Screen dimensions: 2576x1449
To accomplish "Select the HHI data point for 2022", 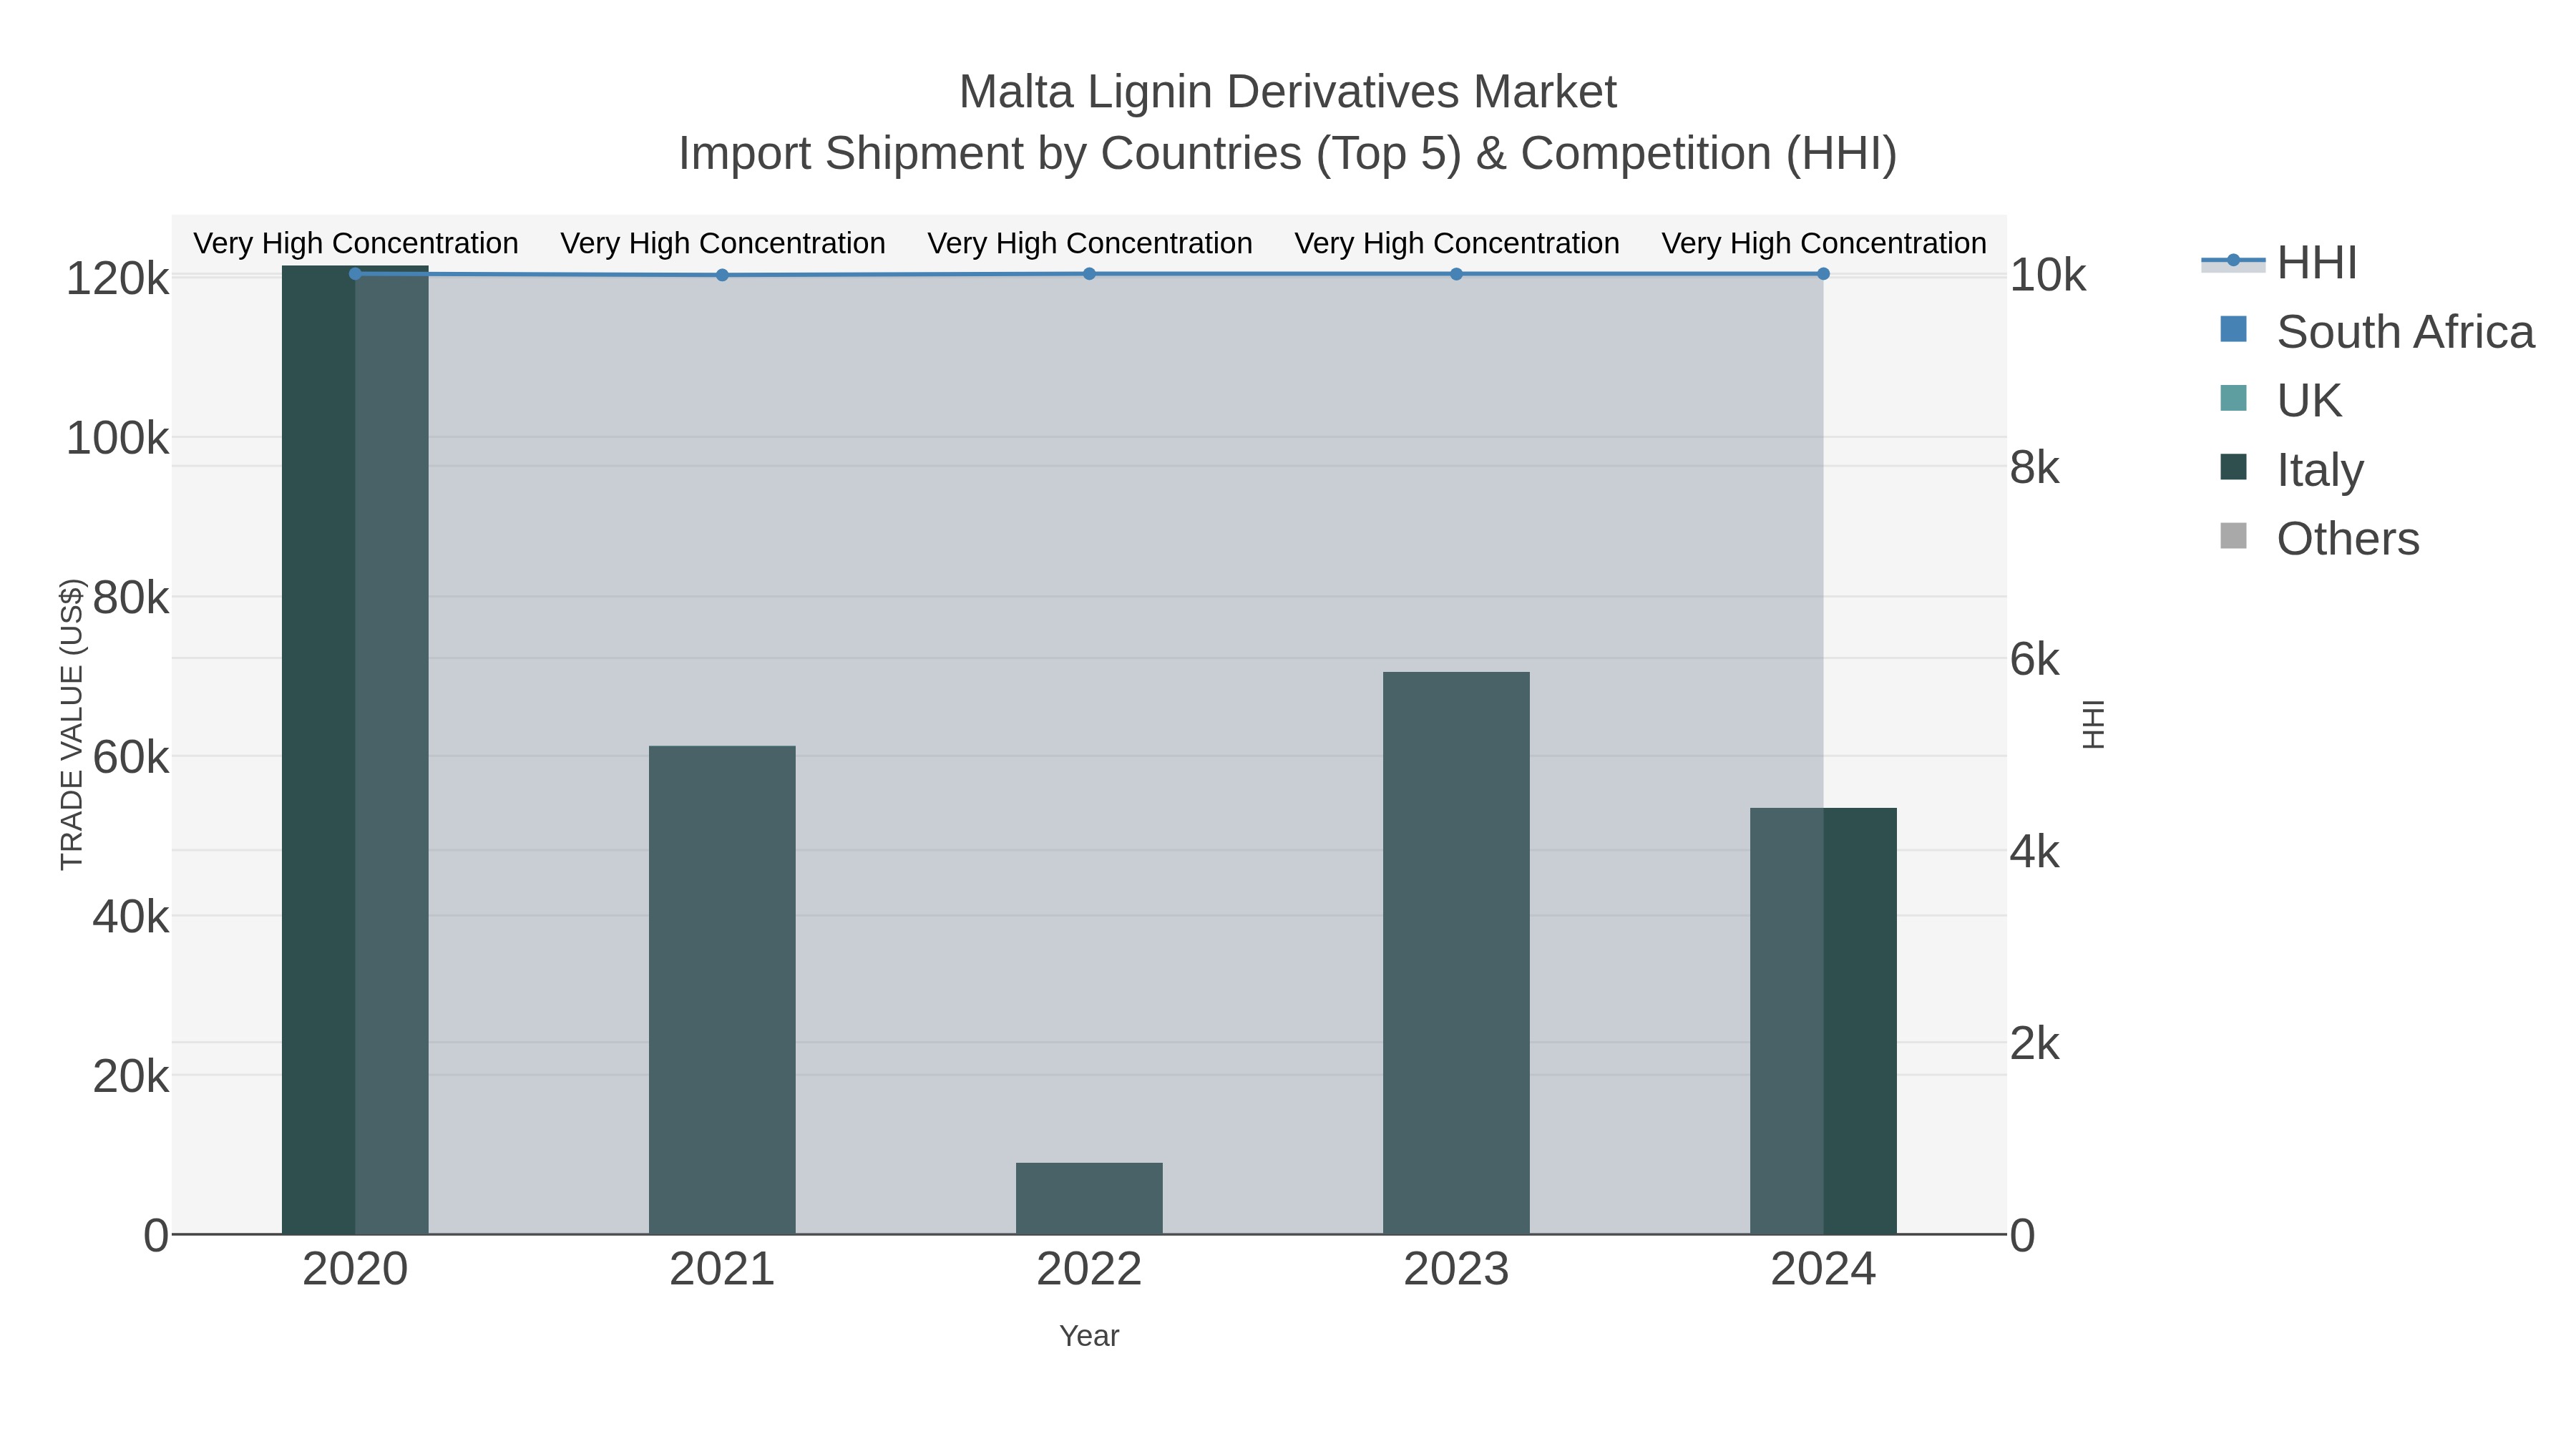I will pos(1089,274).
